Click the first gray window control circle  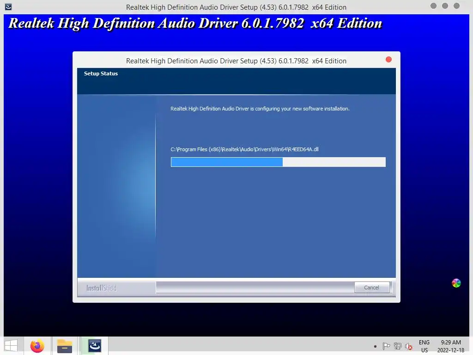(x=433, y=6)
